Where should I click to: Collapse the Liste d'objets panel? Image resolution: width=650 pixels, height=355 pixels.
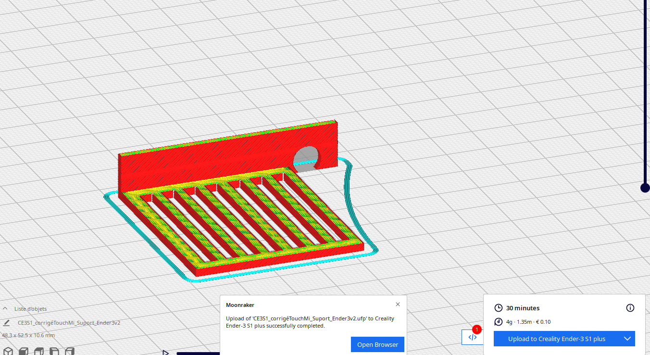[5, 309]
